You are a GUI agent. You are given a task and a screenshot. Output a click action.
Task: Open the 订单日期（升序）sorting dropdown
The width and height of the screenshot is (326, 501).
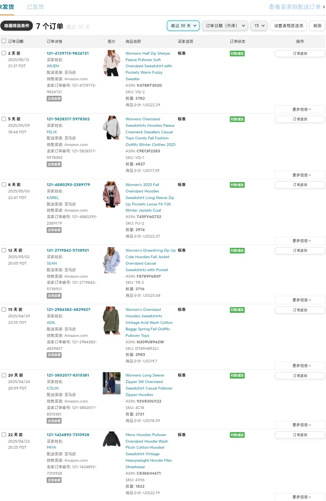pyautogui.click(x=224, y=25)
